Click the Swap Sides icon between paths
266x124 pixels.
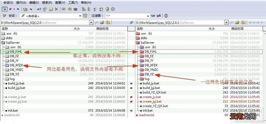tap(132, 22)
